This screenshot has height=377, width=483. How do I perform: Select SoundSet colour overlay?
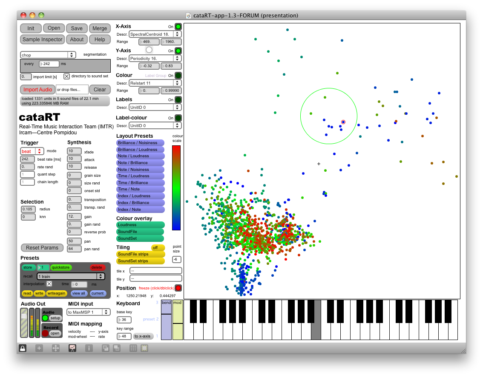(140, 238)
